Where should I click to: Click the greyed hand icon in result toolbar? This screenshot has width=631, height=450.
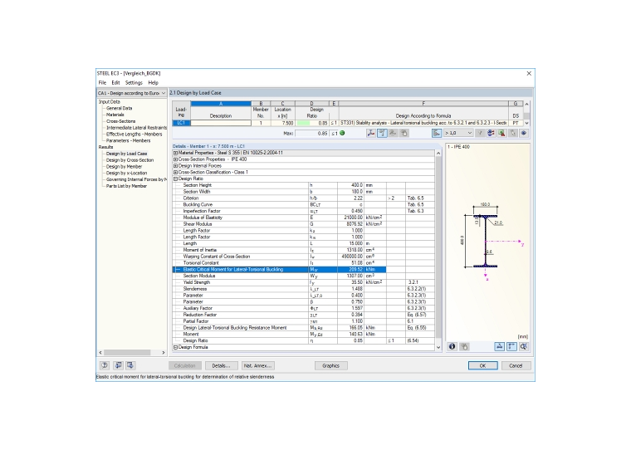pyautogui.click(x=404, y=133)
